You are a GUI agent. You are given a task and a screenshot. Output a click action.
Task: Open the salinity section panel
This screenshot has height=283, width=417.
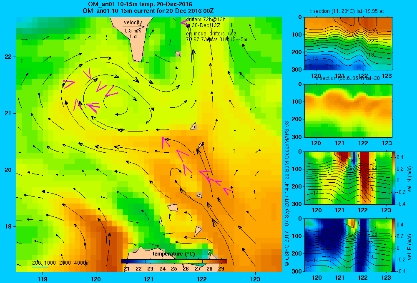[x=348, y=110]
